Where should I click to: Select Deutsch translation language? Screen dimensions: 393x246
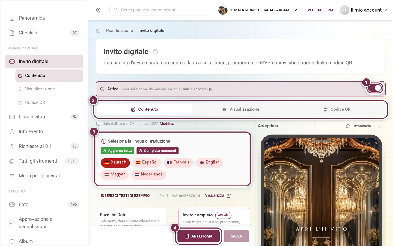115,162
